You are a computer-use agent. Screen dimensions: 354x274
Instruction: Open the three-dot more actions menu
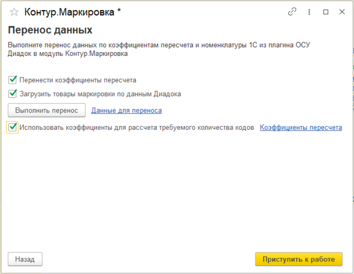pos(309,12)
